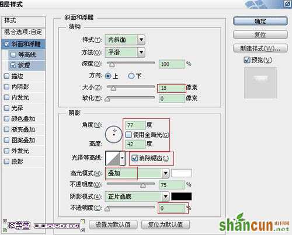The height and width of the screenshot is (235, 292).
Task: Click the black shadow color swatch
Action: pos(182,197)
